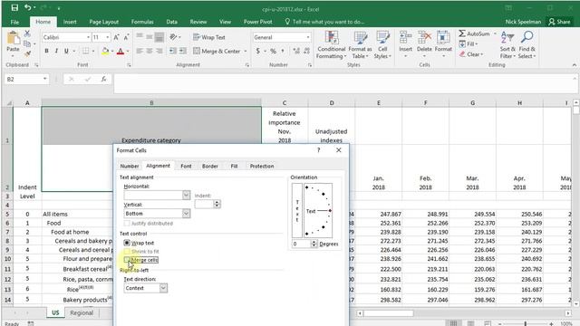The height and width of the screenshot is (326, 580).
Task: Open the Vertical alignment dropdown
Action: click(186, 214)
